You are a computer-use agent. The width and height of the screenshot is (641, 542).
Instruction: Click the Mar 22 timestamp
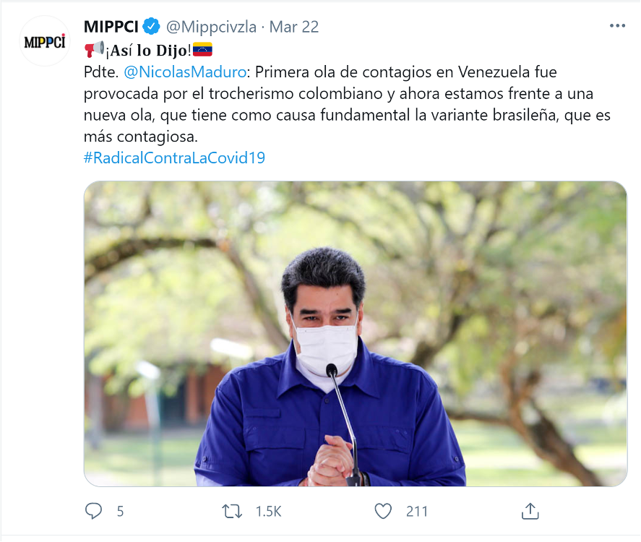pyautogui.click(x=294, y=27)
